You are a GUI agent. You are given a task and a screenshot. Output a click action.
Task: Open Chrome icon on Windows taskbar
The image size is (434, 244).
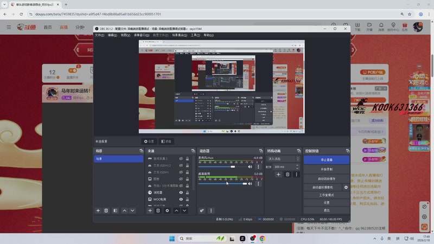(263, 239)
